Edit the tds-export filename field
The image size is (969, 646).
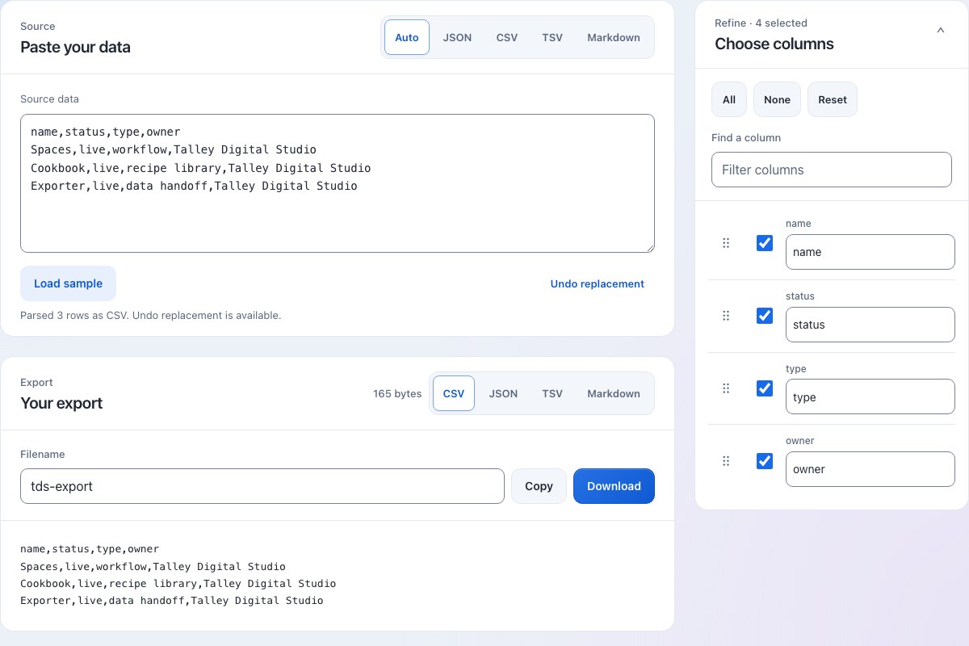(x=262, y=486)
